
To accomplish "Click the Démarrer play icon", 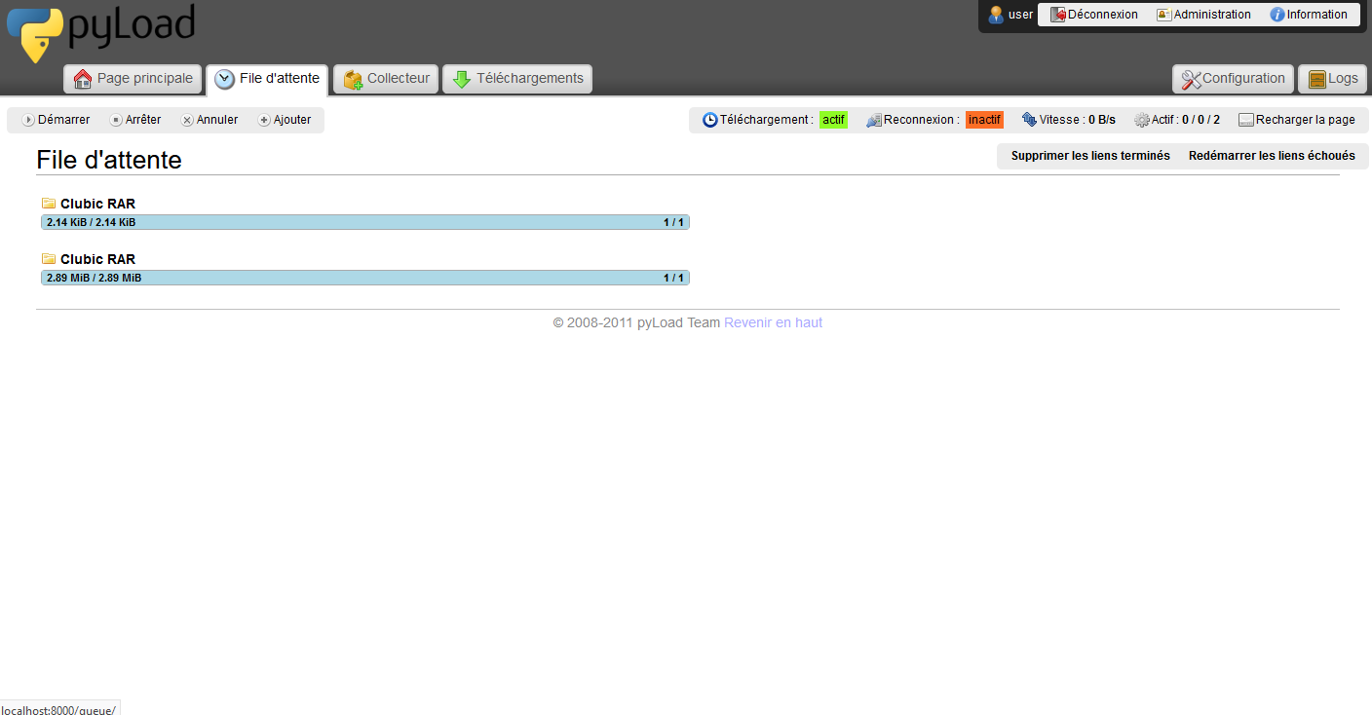I will tap(28, 120).
